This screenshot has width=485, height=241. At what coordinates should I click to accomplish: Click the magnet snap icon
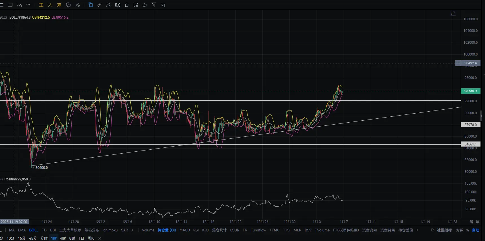point(145,5)
